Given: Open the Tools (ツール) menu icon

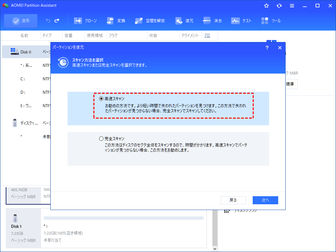Looking at the screenshot, I should tap(265, 21).
